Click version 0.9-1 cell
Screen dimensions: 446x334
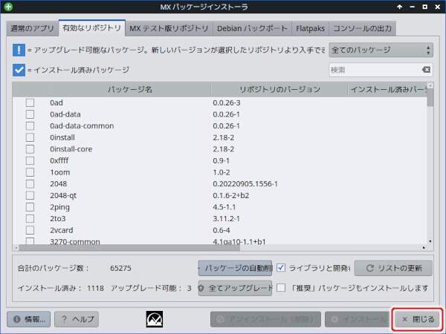[x=221, y=160]
